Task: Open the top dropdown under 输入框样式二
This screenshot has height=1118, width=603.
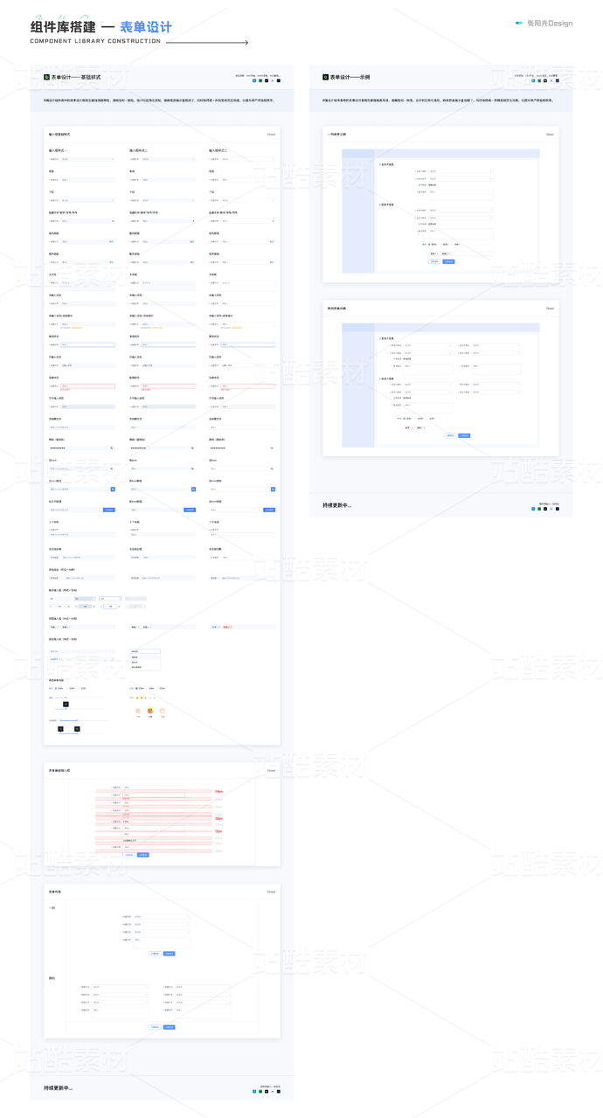Action: click(x=169, y=159)
